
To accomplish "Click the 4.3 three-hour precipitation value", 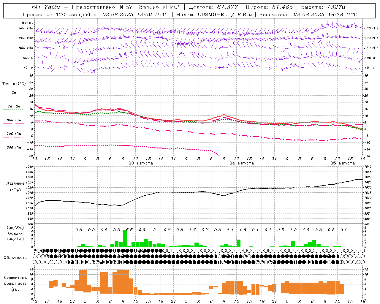I will 142,230.
